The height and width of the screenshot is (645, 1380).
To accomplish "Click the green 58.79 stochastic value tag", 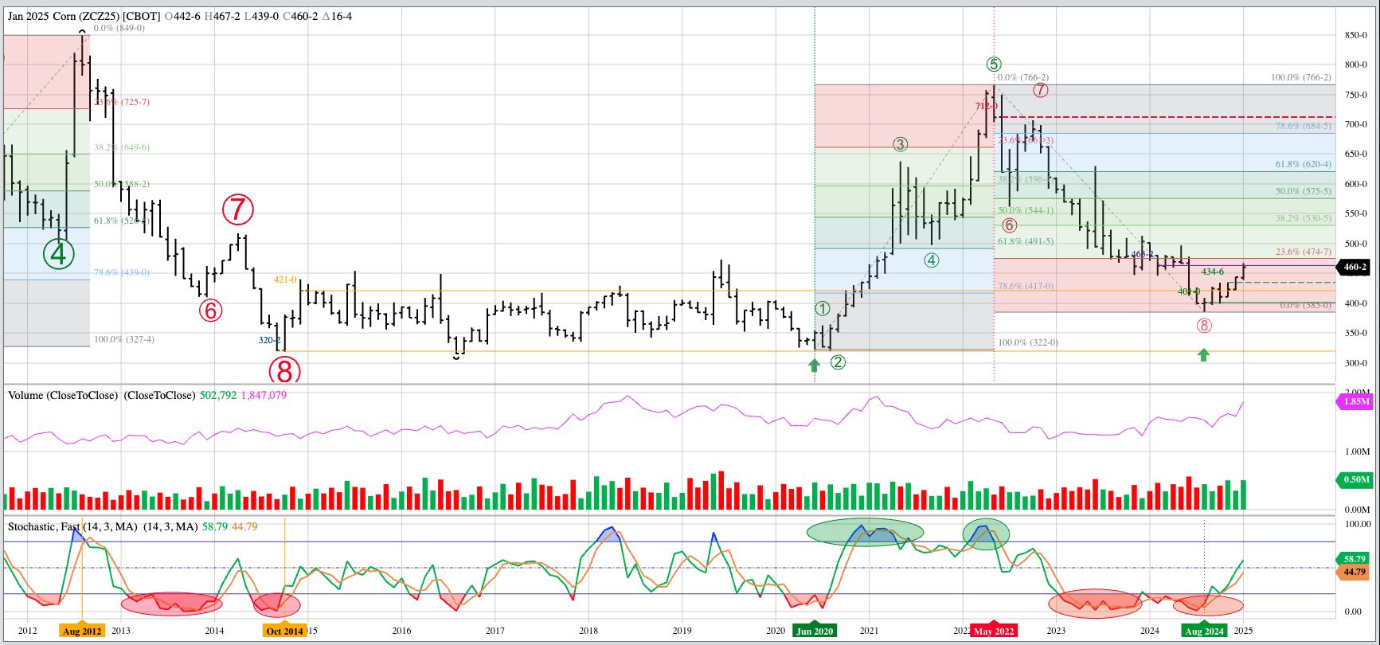I will click(1355, 559).
